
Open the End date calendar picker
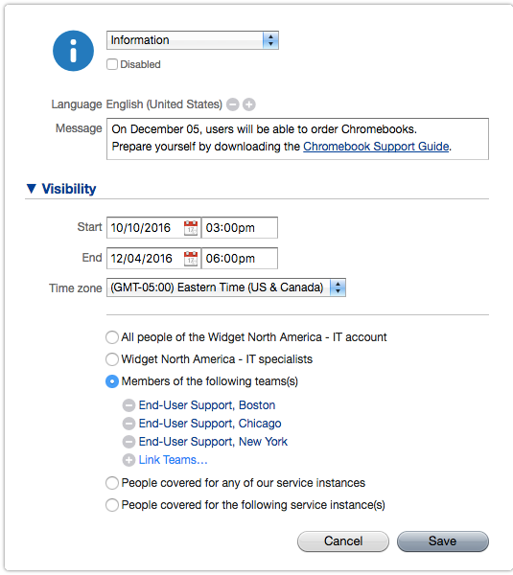191,259
